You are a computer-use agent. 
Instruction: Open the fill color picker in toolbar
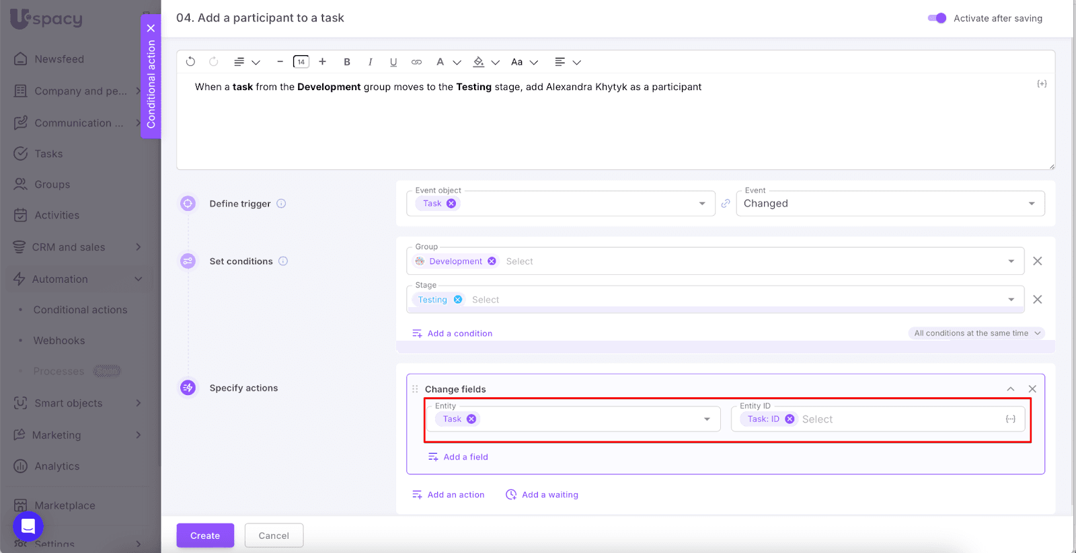point(479,62)
